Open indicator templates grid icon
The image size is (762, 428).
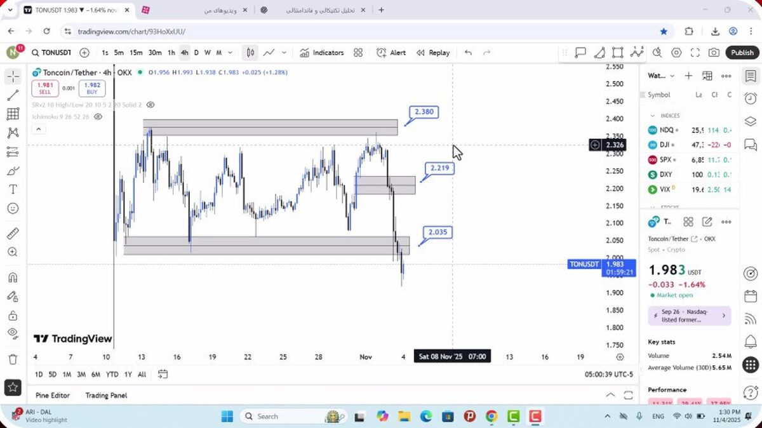pyautogui.click(x=358, y=53)
